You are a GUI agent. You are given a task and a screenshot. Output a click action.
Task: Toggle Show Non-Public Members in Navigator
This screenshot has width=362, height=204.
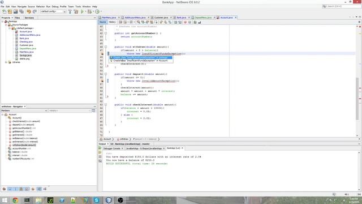[x=21, y=189]
